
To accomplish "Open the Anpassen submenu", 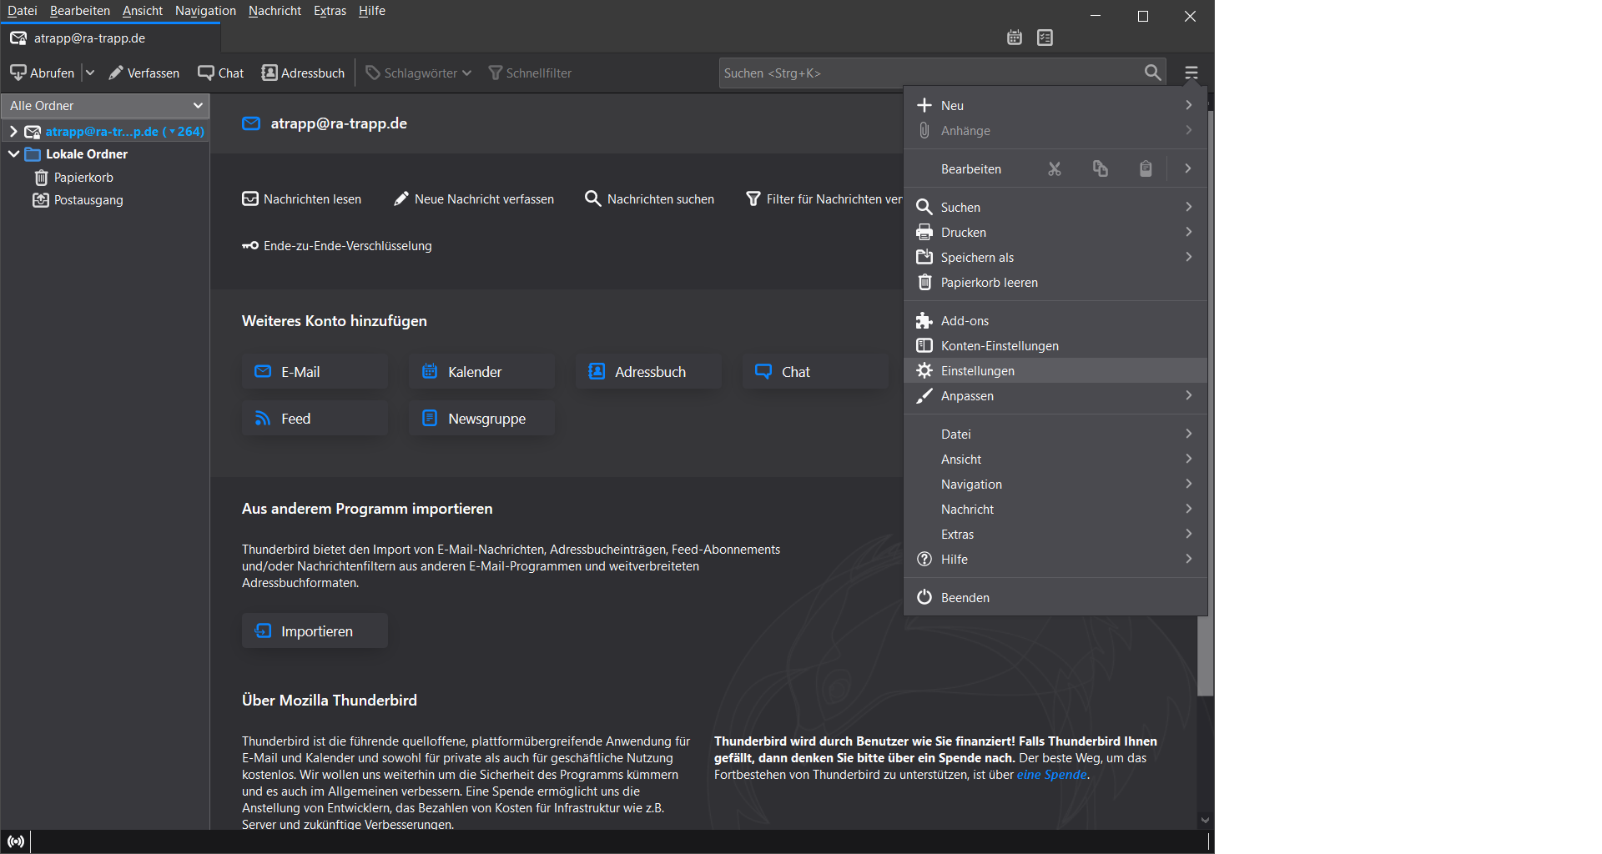I will 1055,395.
